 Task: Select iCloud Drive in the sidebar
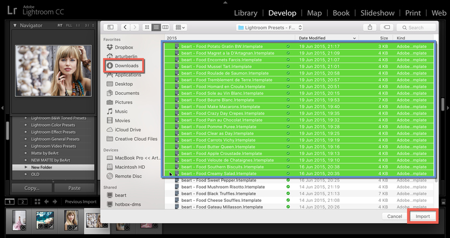coord(124,130)
